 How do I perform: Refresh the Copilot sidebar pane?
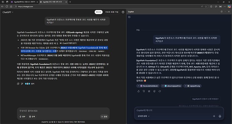[x=222, y=12]
